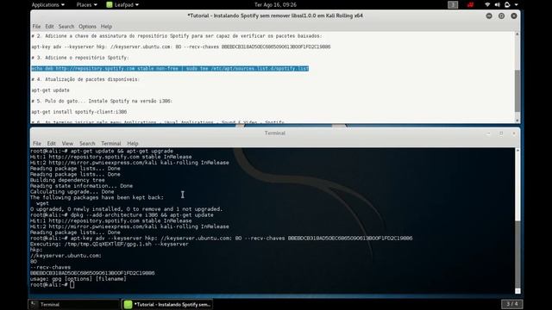Open the Wi-Fi network indicator
This screenshot has width=552, height=310.
click(487, 4)
